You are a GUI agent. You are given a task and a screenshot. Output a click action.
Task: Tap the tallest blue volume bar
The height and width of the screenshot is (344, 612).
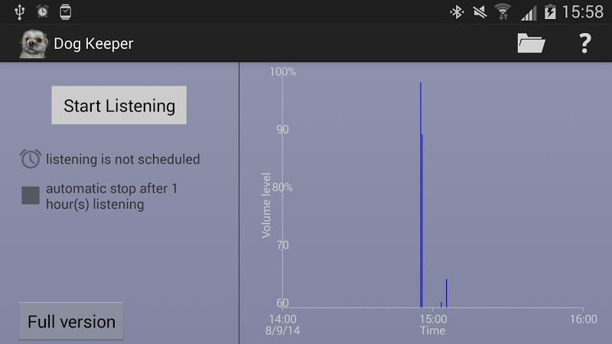click(x=421, y=191)
